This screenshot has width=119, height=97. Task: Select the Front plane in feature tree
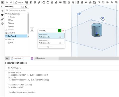pyautogui.click(x=11, y=23)
